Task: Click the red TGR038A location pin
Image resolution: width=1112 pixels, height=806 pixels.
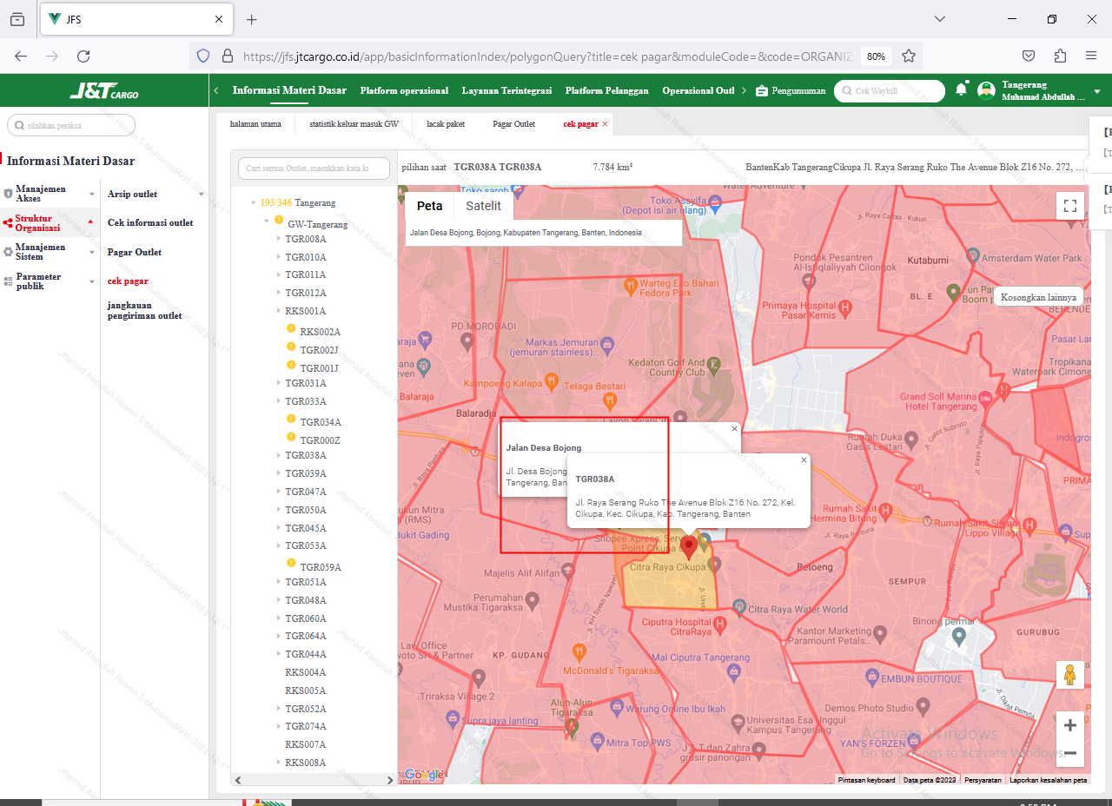Action: click(x=689, y=546)
